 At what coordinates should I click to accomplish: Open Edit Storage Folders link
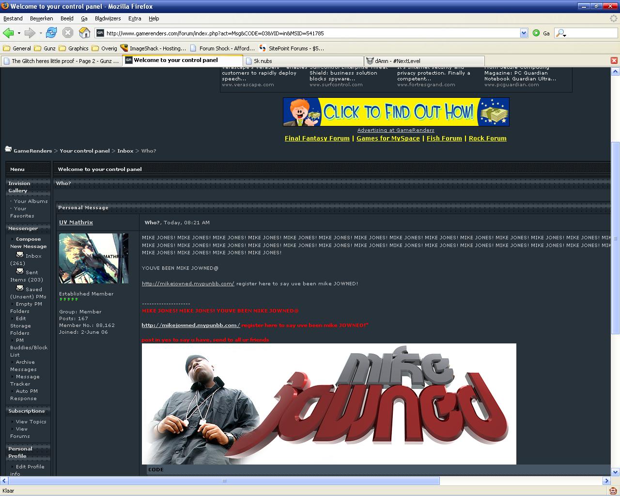(20, 325)
